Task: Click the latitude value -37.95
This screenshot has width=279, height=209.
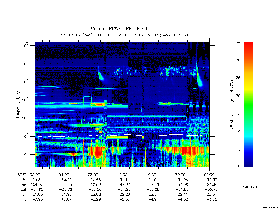Action: pyautogui.click(x=37, y=189)
